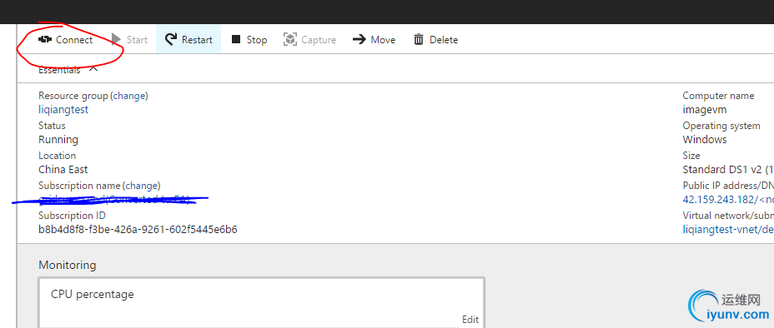The image size is (774, 328).
Task: Open the liqiangtest resource group link
Action: pyautogui.click(x=63, y=109)
